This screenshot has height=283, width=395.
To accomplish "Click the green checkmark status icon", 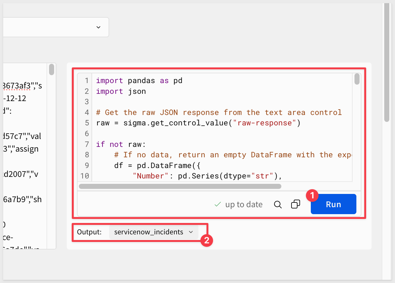I will point(217,205).
